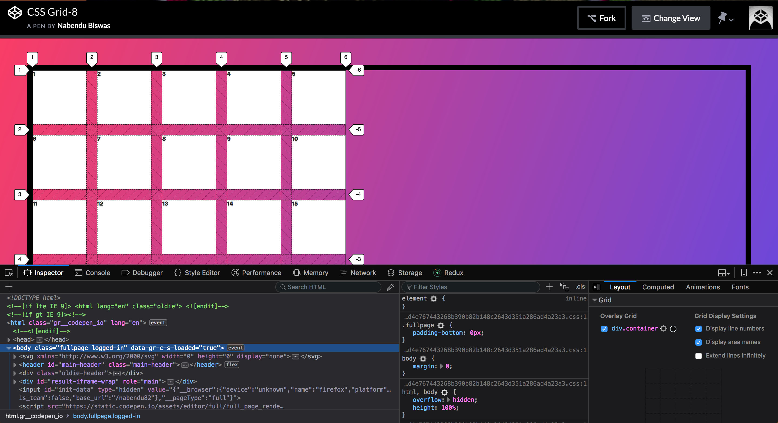Screen dimensions: 778x423
Task: Select the Layout sidebar tab
Action: 620,287
